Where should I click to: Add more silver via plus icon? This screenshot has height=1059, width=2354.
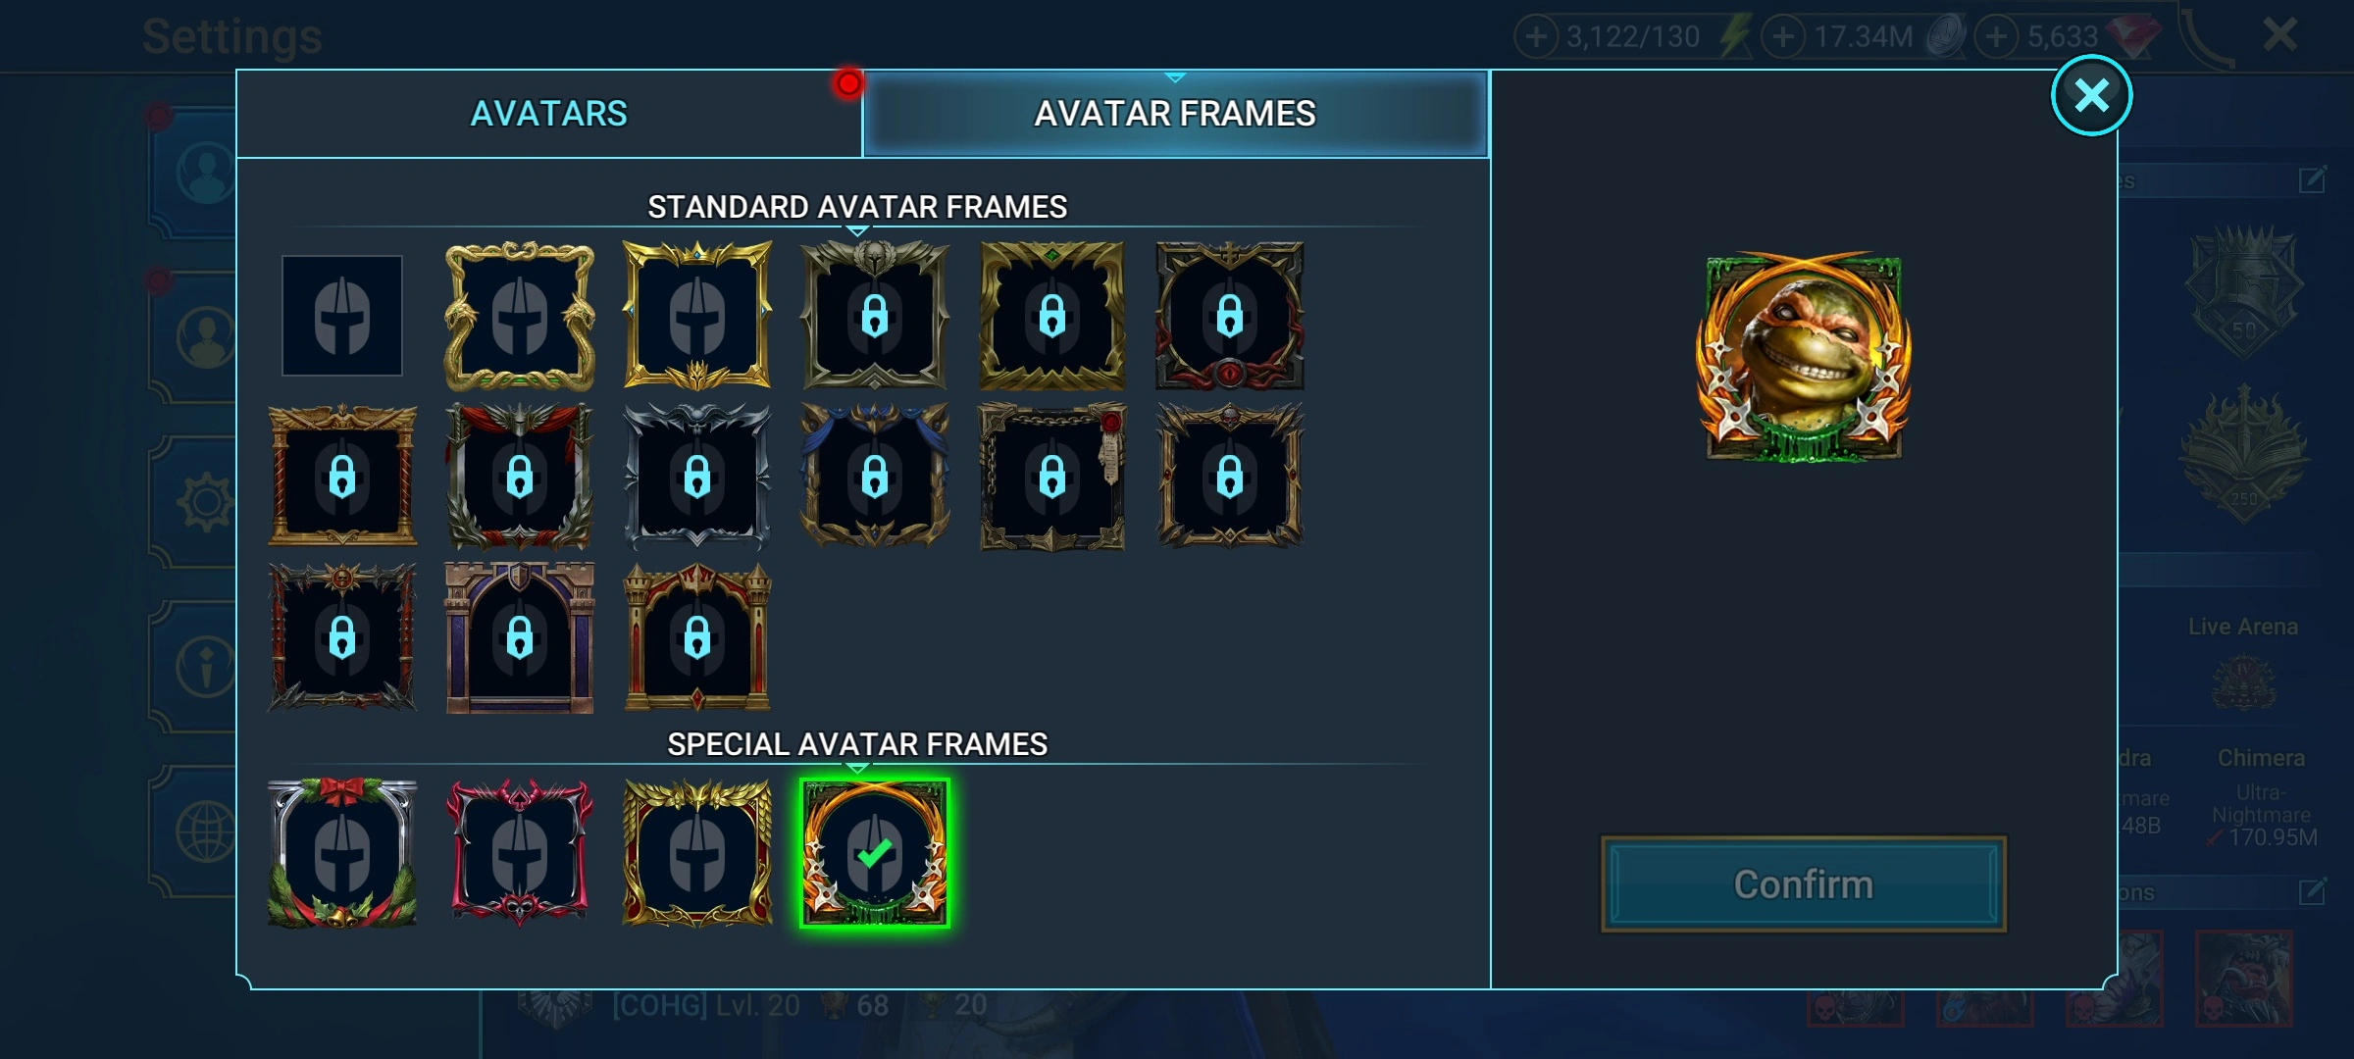(x=1783, y=37)
